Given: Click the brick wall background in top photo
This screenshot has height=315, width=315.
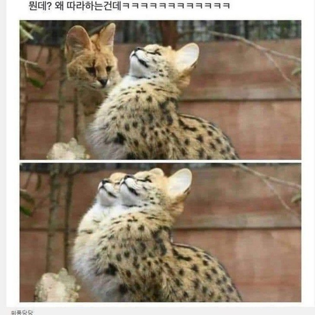Looking at the screenshot, I should [x=251, y=112].
